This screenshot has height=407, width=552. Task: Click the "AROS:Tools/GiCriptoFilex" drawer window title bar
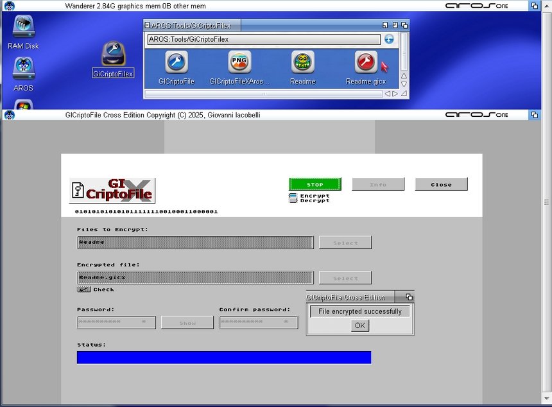point(191,25)
